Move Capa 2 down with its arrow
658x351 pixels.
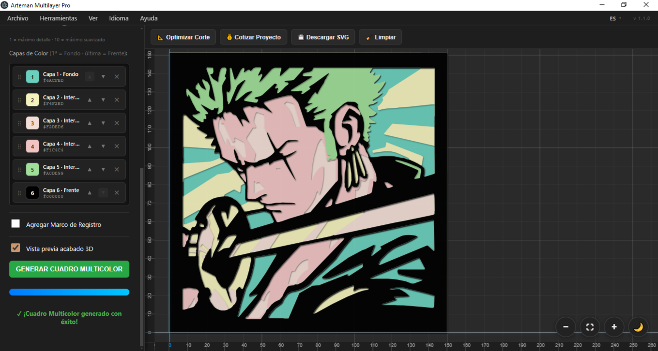pos(103,100)
